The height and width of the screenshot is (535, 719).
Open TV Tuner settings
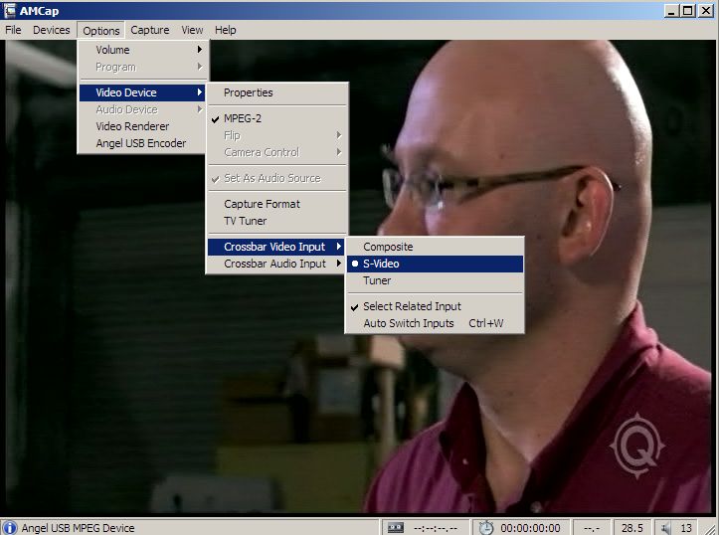(277, 221)
